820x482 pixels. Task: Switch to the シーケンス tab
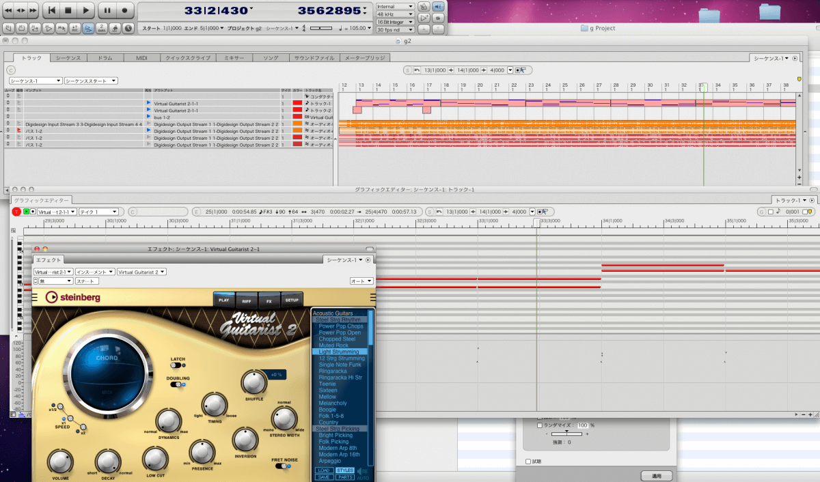(68, 59)
